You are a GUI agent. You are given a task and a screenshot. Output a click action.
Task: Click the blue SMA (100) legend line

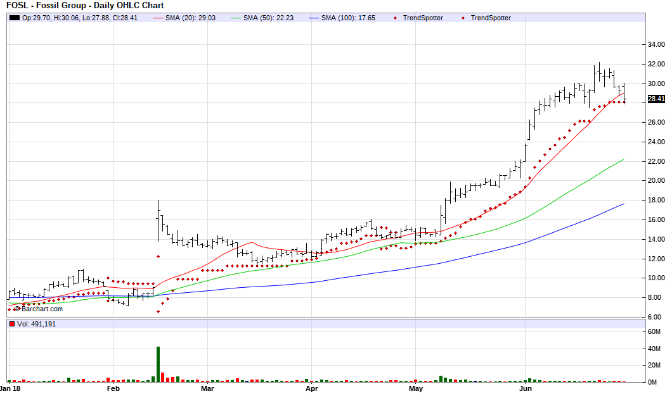314,18
